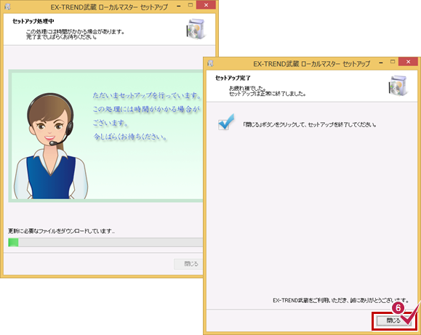Image resolution: width=421 pixels, height=335 pixels.
Task: Maximize the setup-processing window
Action: click(191, 5)
